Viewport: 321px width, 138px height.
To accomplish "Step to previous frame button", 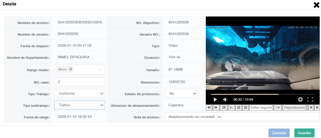I will pyautogui.click(x=239, y=107).
